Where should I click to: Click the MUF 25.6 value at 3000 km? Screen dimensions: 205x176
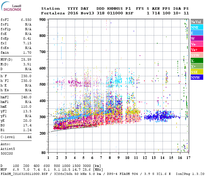click(87, 170)
